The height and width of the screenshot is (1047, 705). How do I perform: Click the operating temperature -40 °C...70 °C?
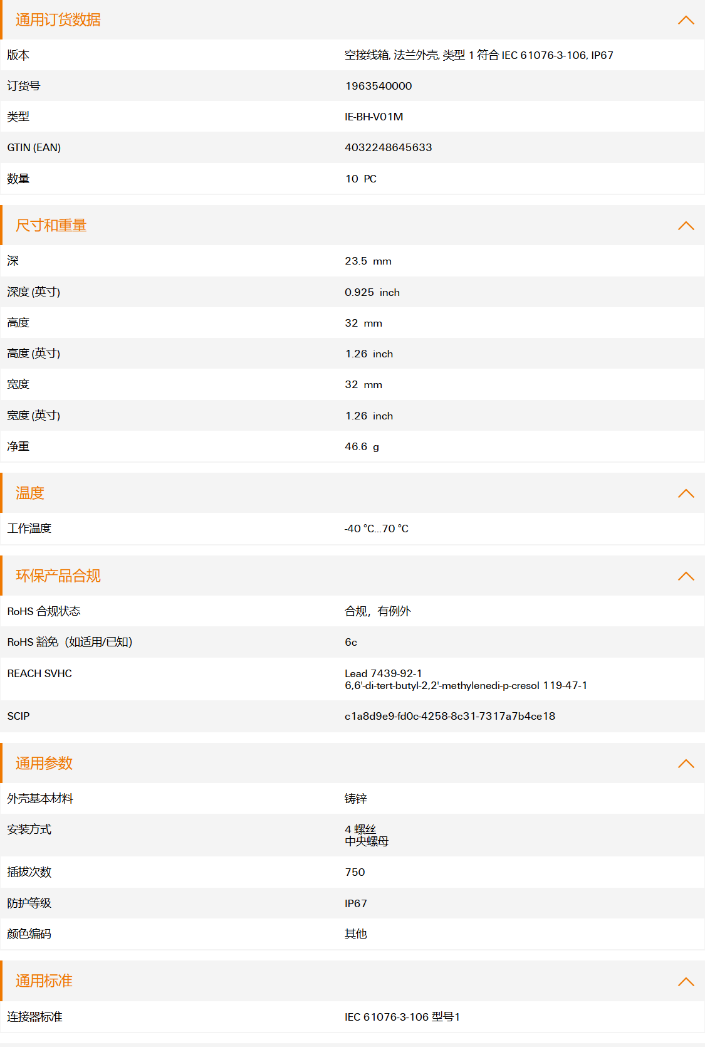[x=377, y=529]
